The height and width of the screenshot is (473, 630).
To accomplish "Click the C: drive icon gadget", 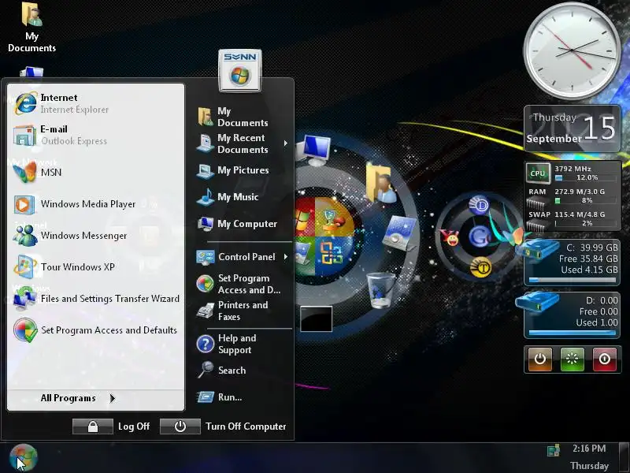I will click(538, 248).
